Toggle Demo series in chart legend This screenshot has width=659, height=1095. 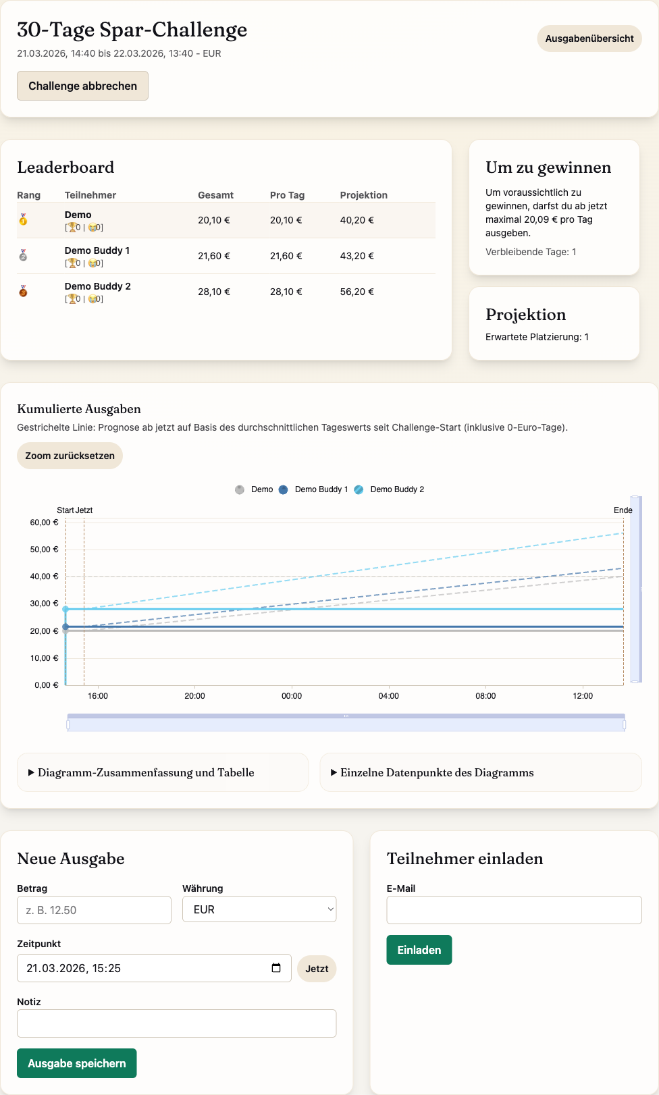(254, 489)
